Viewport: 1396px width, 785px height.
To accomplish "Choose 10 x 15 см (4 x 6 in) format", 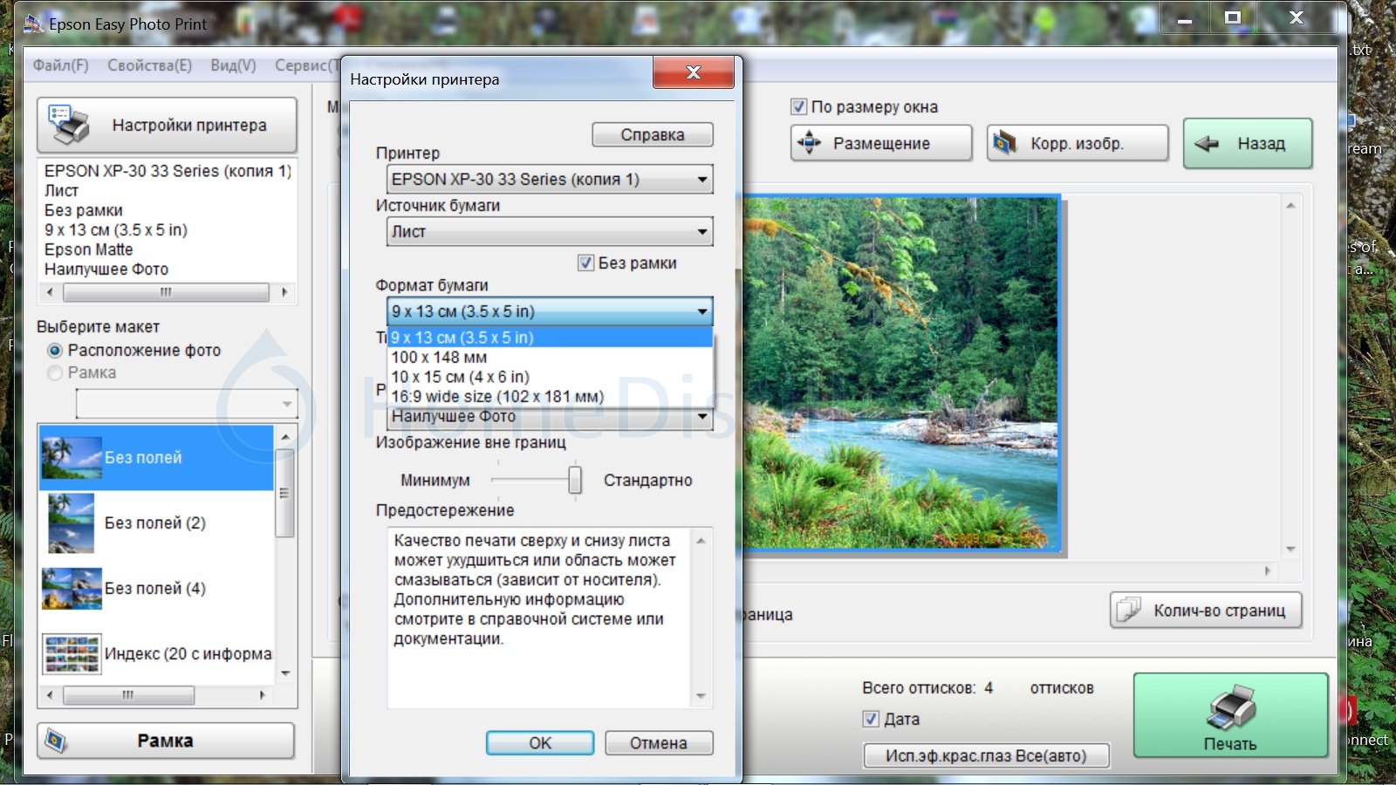I will 550,377.
